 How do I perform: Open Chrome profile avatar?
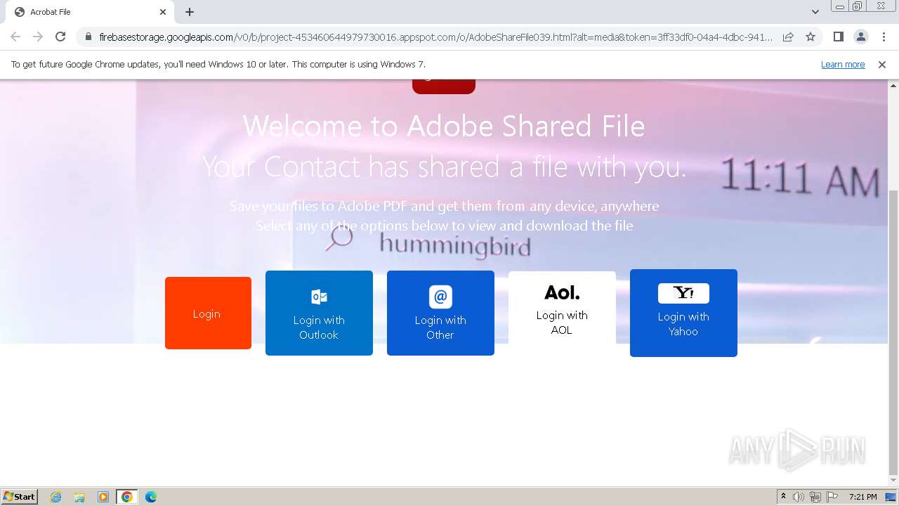tap(860, 37)
